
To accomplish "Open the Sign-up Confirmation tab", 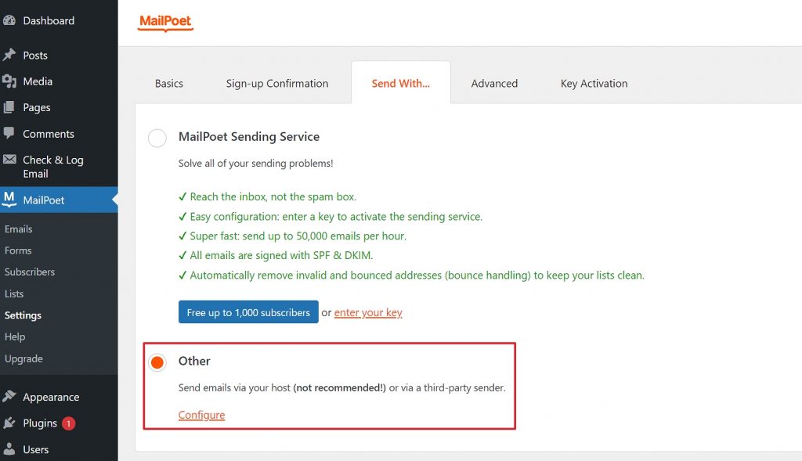I will [277, 83].
